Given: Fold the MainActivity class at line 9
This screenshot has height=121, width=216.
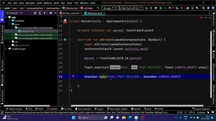Looking at the screenshot, I should 70,21.
